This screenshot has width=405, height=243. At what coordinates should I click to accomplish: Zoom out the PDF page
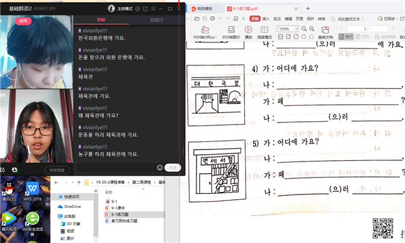pos(304,28)
